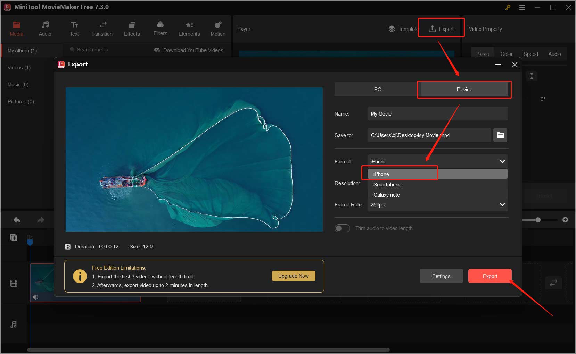Open the hamburger menu in the title bar

pos(522,7)
